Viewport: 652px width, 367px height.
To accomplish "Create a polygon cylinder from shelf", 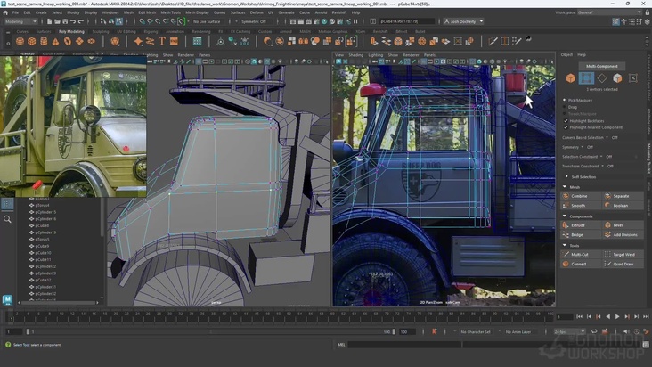I will click(44, 41).
